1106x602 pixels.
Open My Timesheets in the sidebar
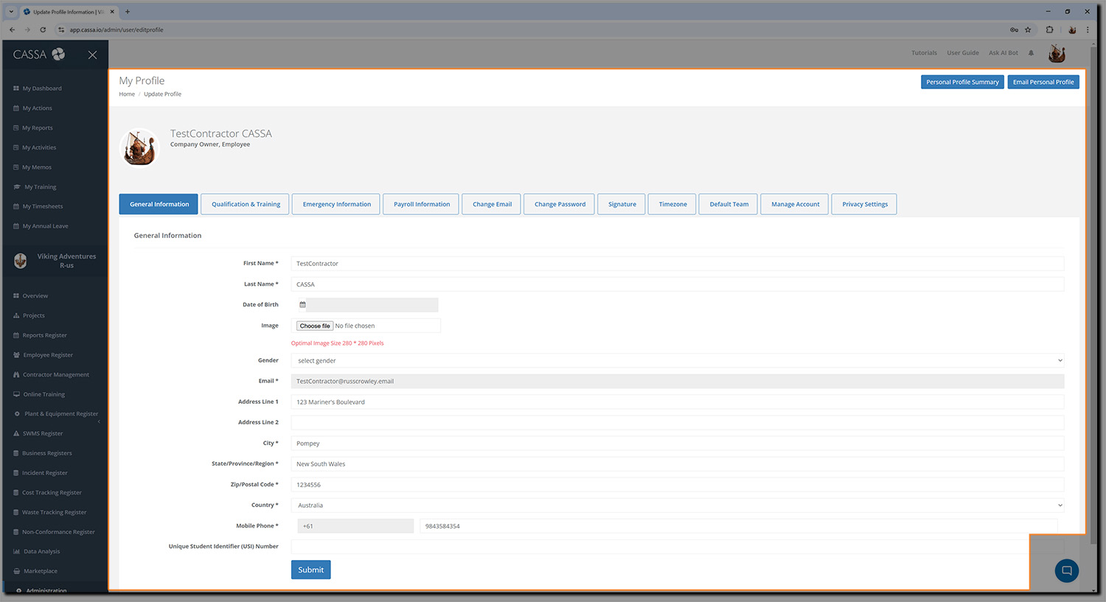pos(42,206)
